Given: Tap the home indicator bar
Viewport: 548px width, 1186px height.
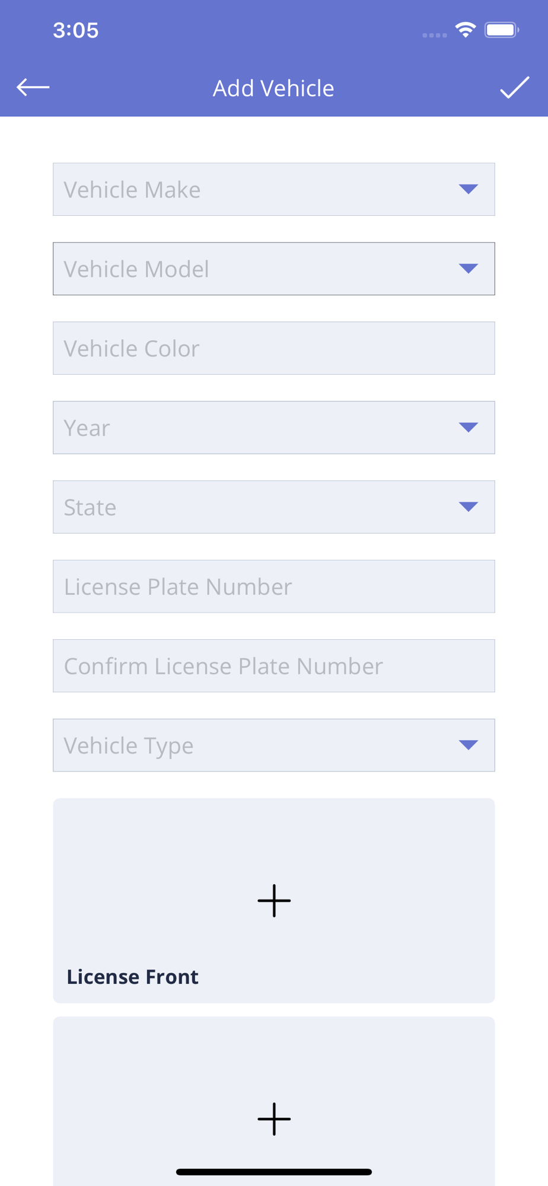Looking at the screenshot, I should (274, 1172).
